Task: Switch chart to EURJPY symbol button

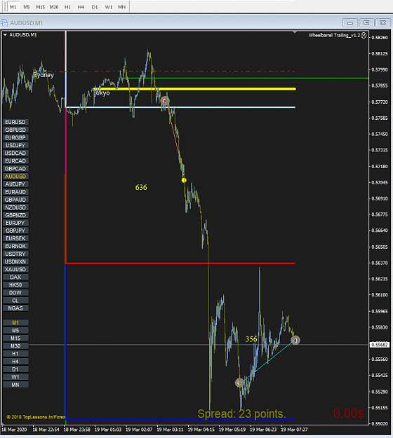Action: [15, 223]
